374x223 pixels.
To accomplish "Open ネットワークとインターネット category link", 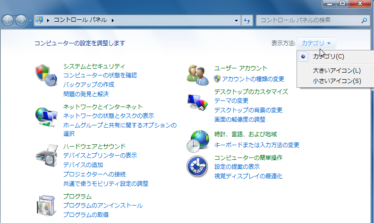I will click(103, 107).
